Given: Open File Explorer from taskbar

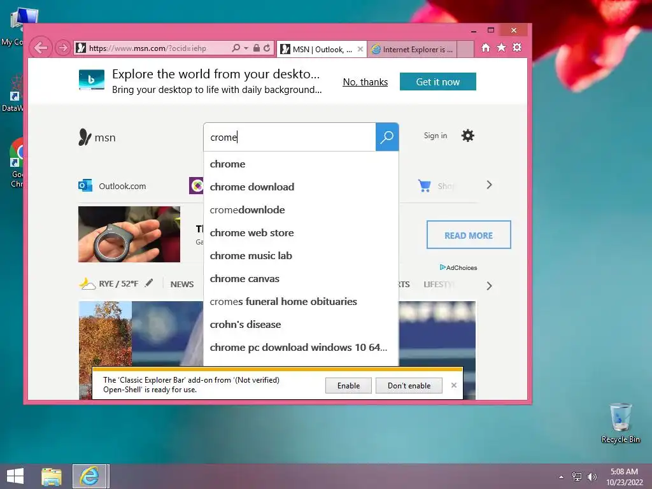Looking at the screenshot, I should pyautogui.click(x=52, y=476).
